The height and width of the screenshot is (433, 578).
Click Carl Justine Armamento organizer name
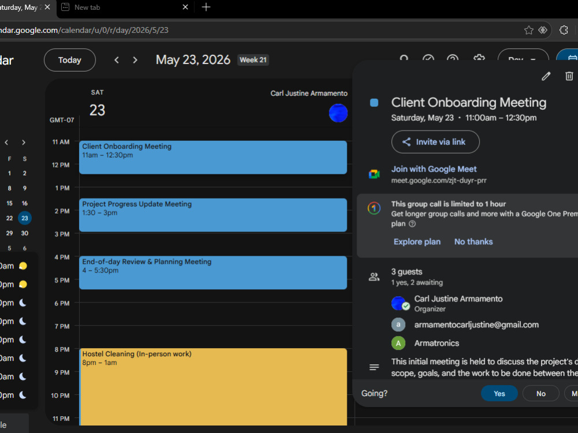click(x=458, y=298)
